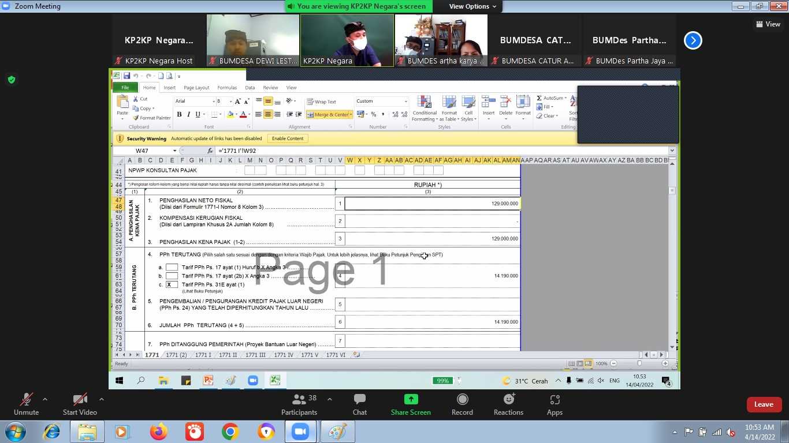Leave the Zoom meeting
The height and width of the screenshot is (443, 789).
point(763,404)
